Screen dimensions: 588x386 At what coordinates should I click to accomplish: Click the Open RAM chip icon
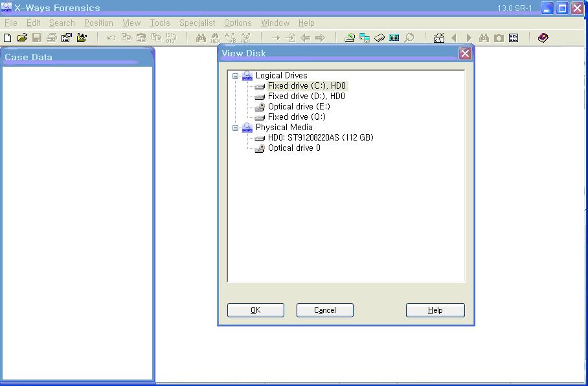(x=379, y=38)
